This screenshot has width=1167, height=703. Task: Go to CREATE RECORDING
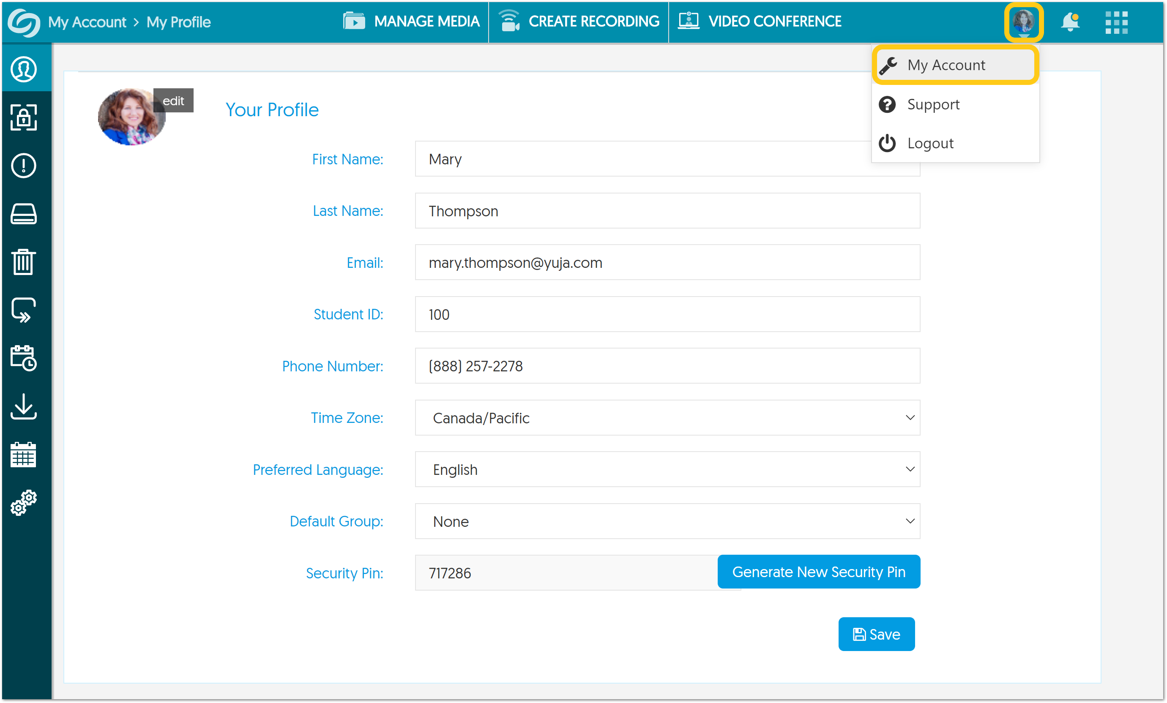click(x=578, y=21)
